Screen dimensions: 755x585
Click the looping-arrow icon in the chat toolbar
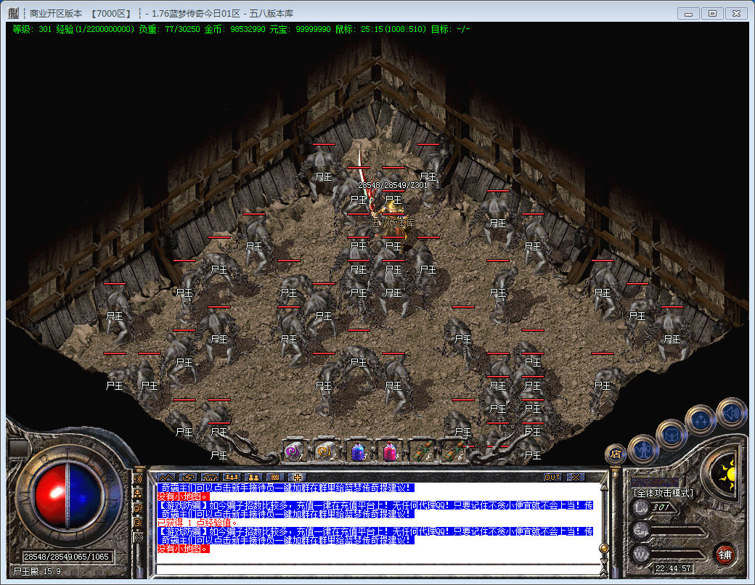(x=188, y=477)
